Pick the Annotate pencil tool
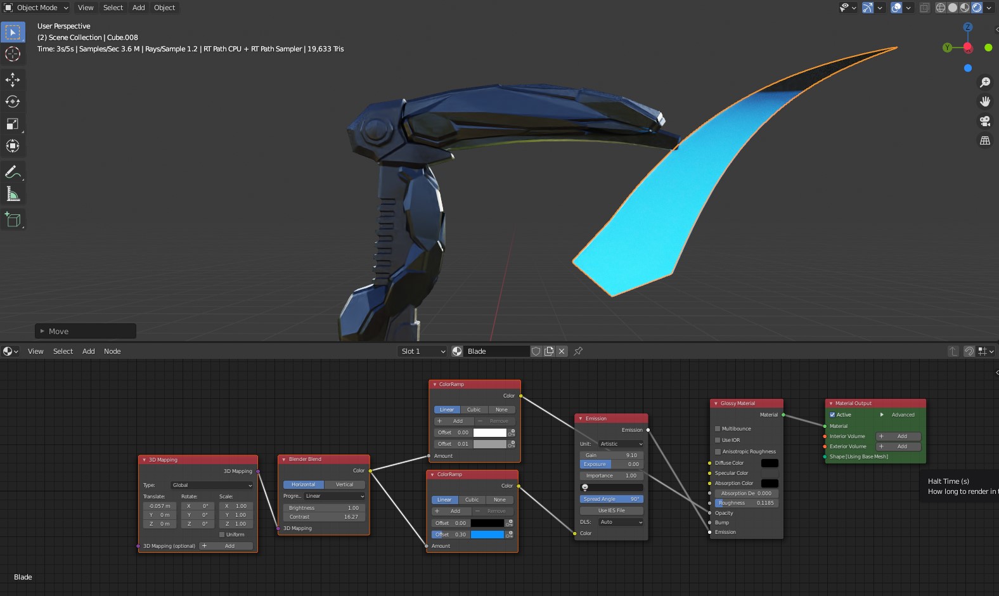The height and width of the screenshot is (596, 999). pyautogui.click(x=13, y=172)
